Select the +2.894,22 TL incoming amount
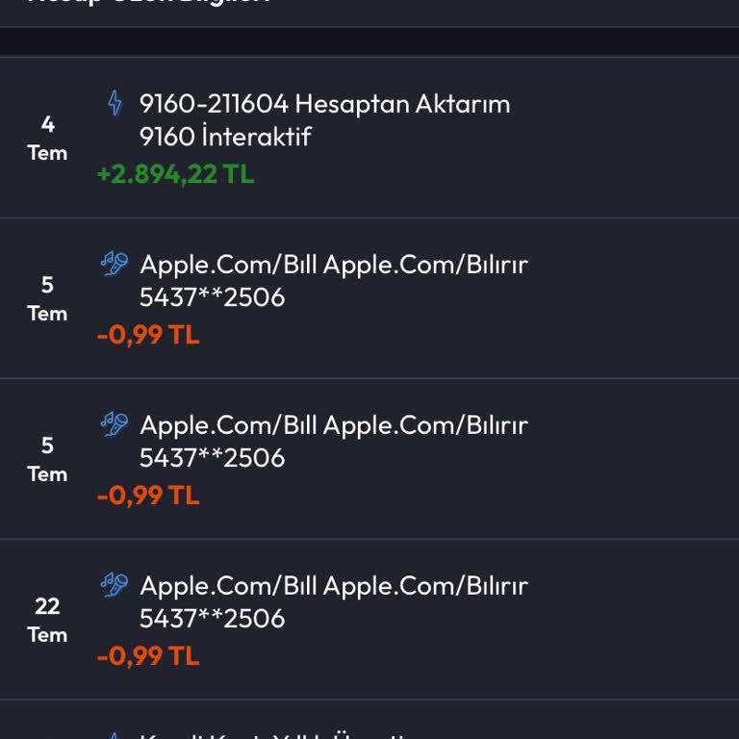Viewport: 739px width, 739px height. click(175, 174)
